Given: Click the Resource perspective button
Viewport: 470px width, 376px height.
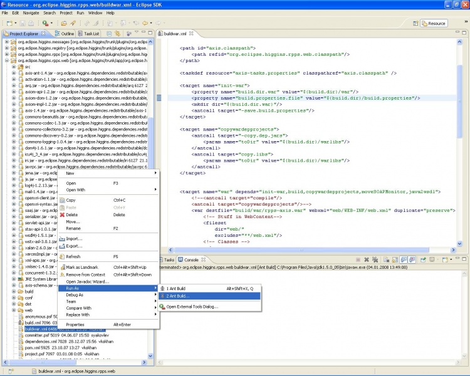Looking at the screenshot, I should [x=434, y=23].
